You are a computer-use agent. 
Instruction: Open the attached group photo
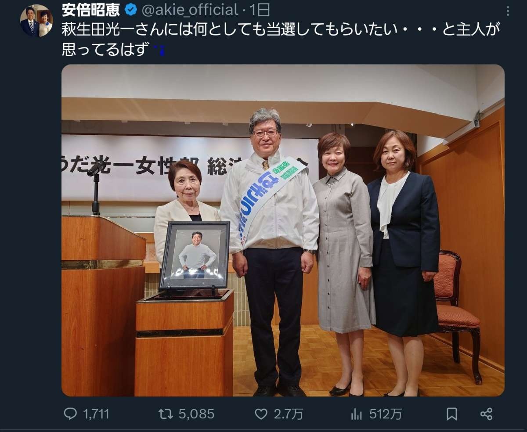pyautogui.click(x=283, y=230)
